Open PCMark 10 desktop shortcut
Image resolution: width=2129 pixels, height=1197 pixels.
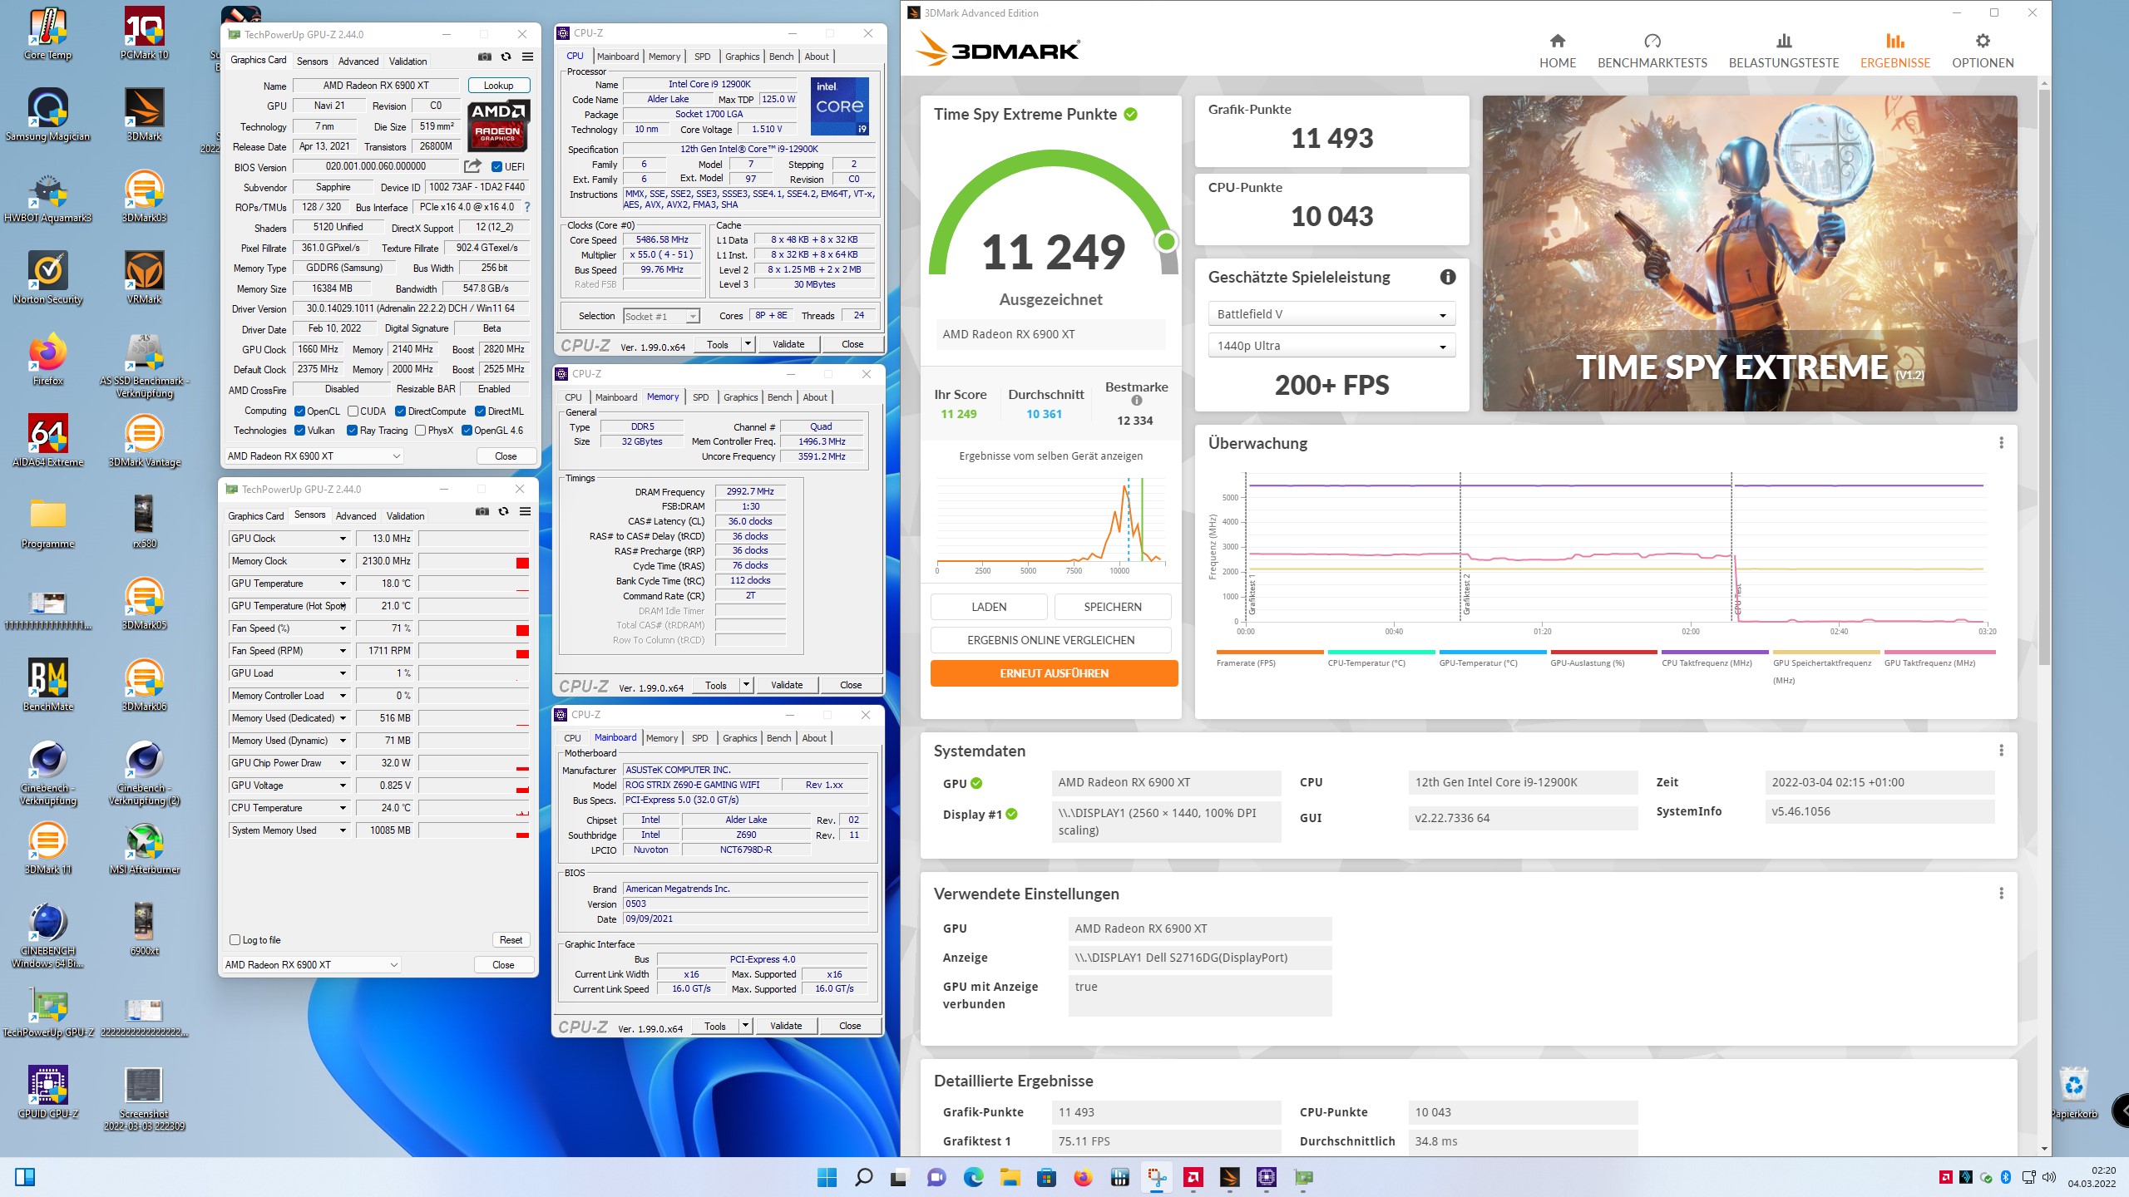(144, 35)
